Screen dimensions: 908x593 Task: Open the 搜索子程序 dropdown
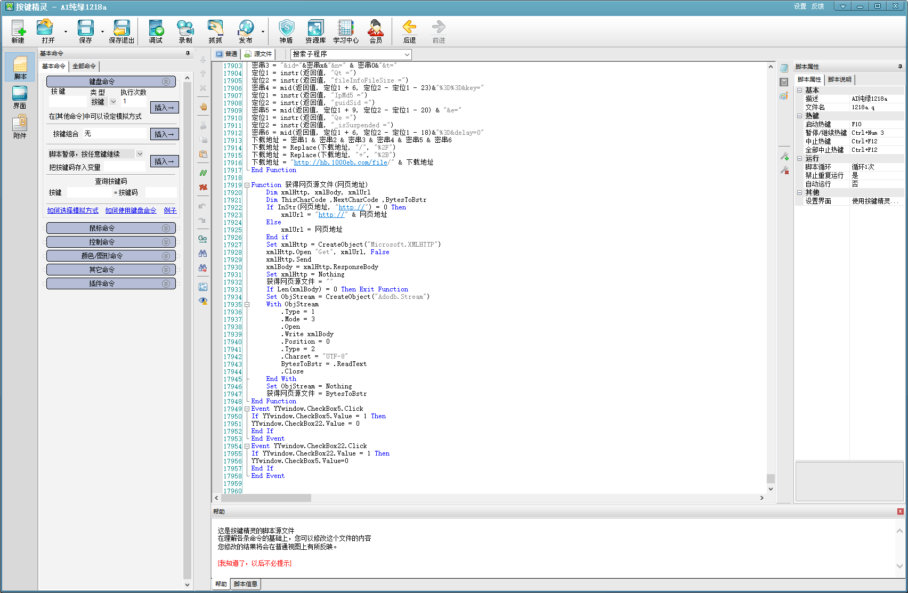coord(407,54)
